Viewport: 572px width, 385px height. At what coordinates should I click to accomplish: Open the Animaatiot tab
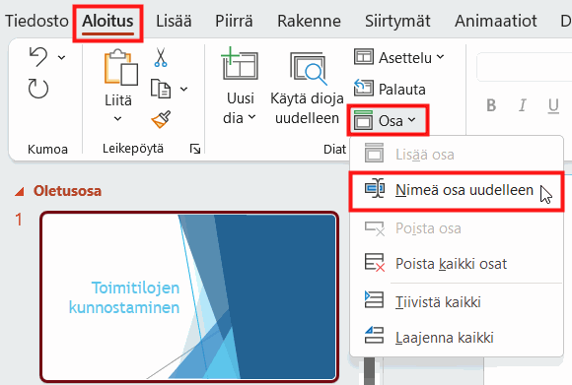[x=496, y=21]
